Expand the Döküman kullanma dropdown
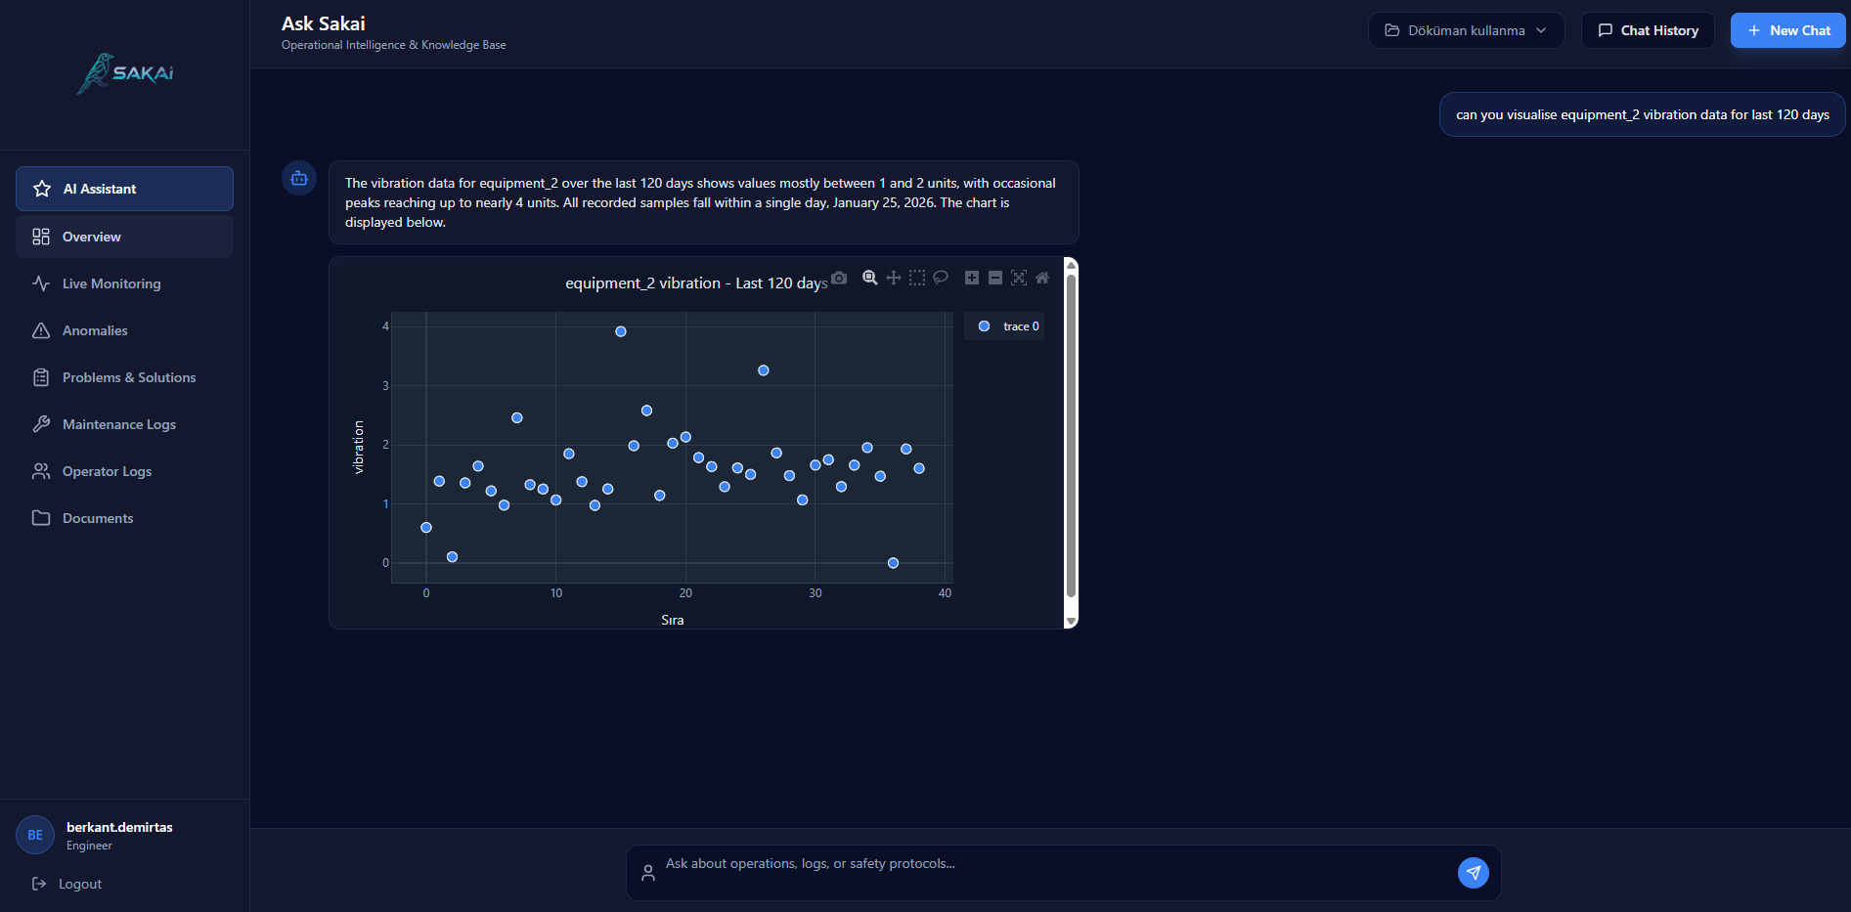The height and width of the screenshot is (912, 1851). pos(1466,30)
